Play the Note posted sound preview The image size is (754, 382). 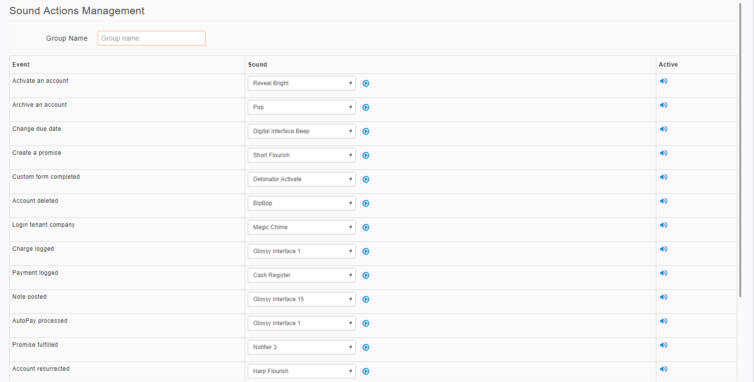coord(366,299)
